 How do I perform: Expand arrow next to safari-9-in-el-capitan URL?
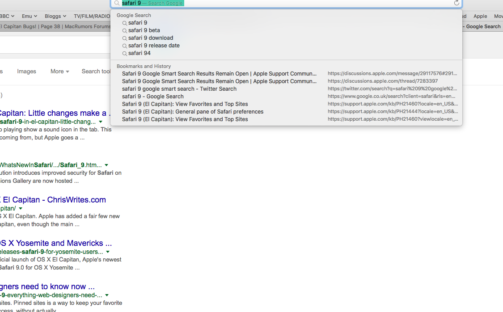(x=101, y=122)
